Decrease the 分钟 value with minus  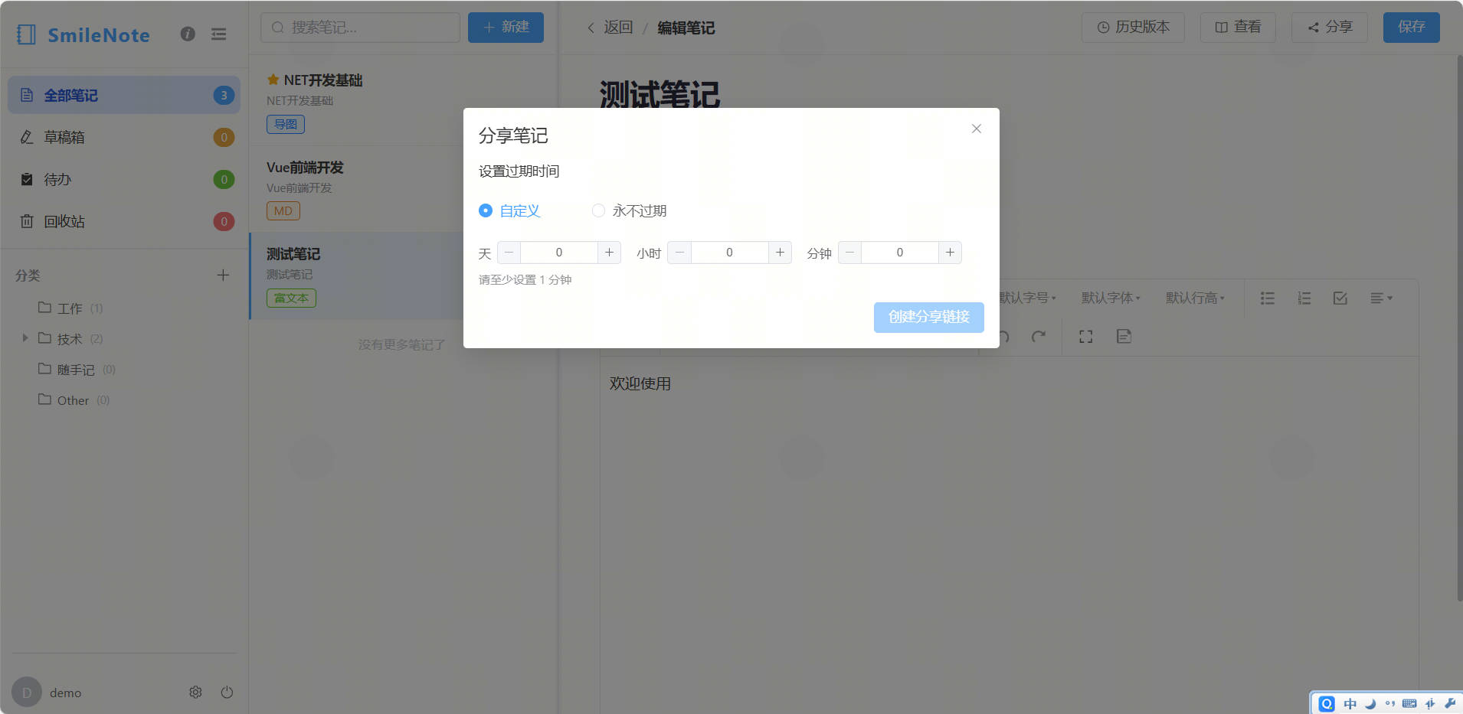coord(849,253)
